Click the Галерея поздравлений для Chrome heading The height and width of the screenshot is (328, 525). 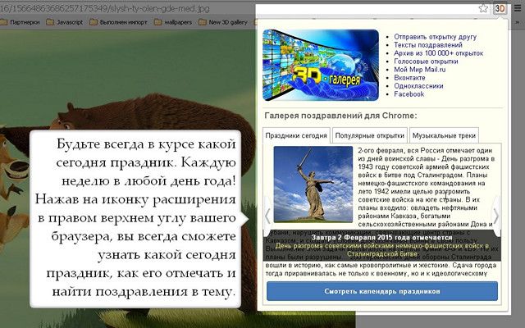340,116
